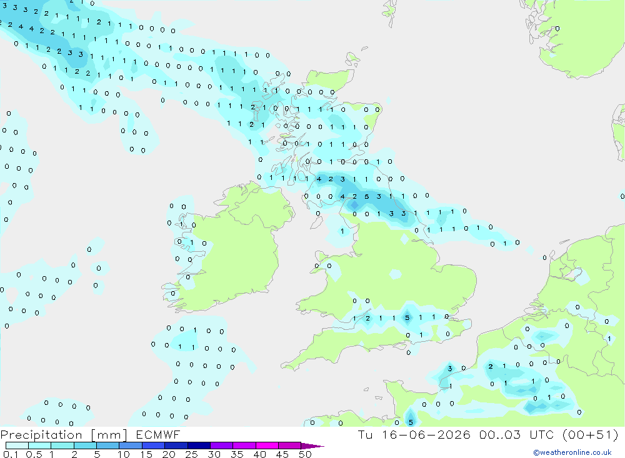Click the legend arrow tip above 50 mm
Viewport: 625px width, 458px height.
[x=312, y=446]
